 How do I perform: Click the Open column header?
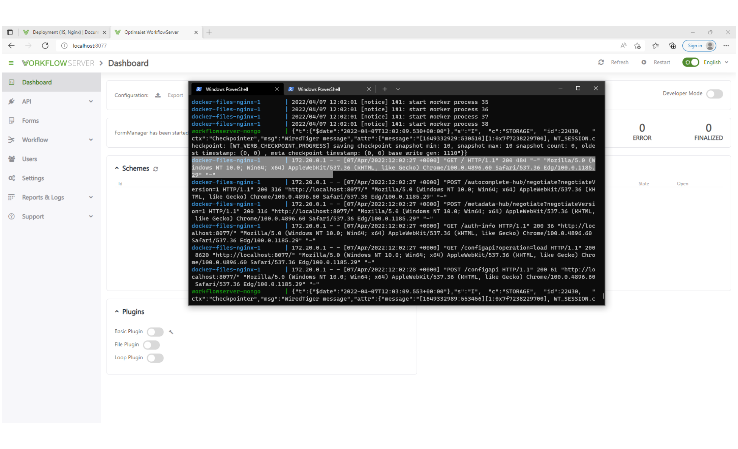[x=682, y=184]
